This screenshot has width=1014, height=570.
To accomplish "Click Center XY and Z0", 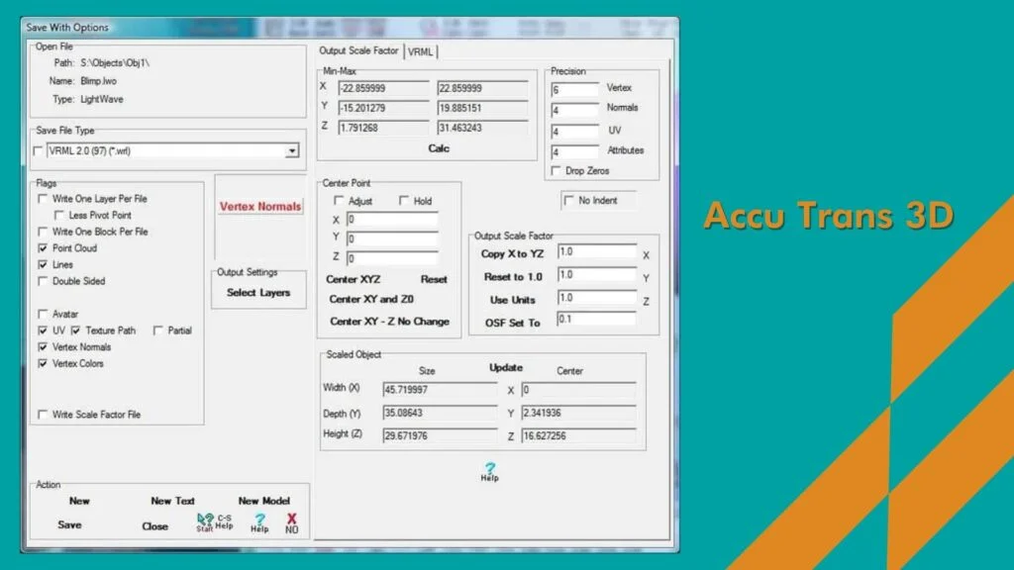I will (x=371, y=299).
